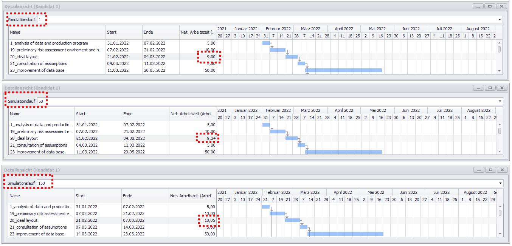Close the Simulationslauf 150 detail window

tap(501, 170)
